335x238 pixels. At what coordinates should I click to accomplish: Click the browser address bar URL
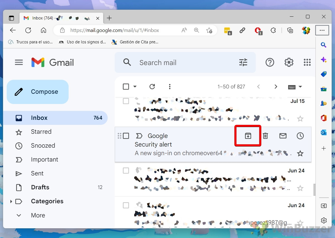coord(115,30)
